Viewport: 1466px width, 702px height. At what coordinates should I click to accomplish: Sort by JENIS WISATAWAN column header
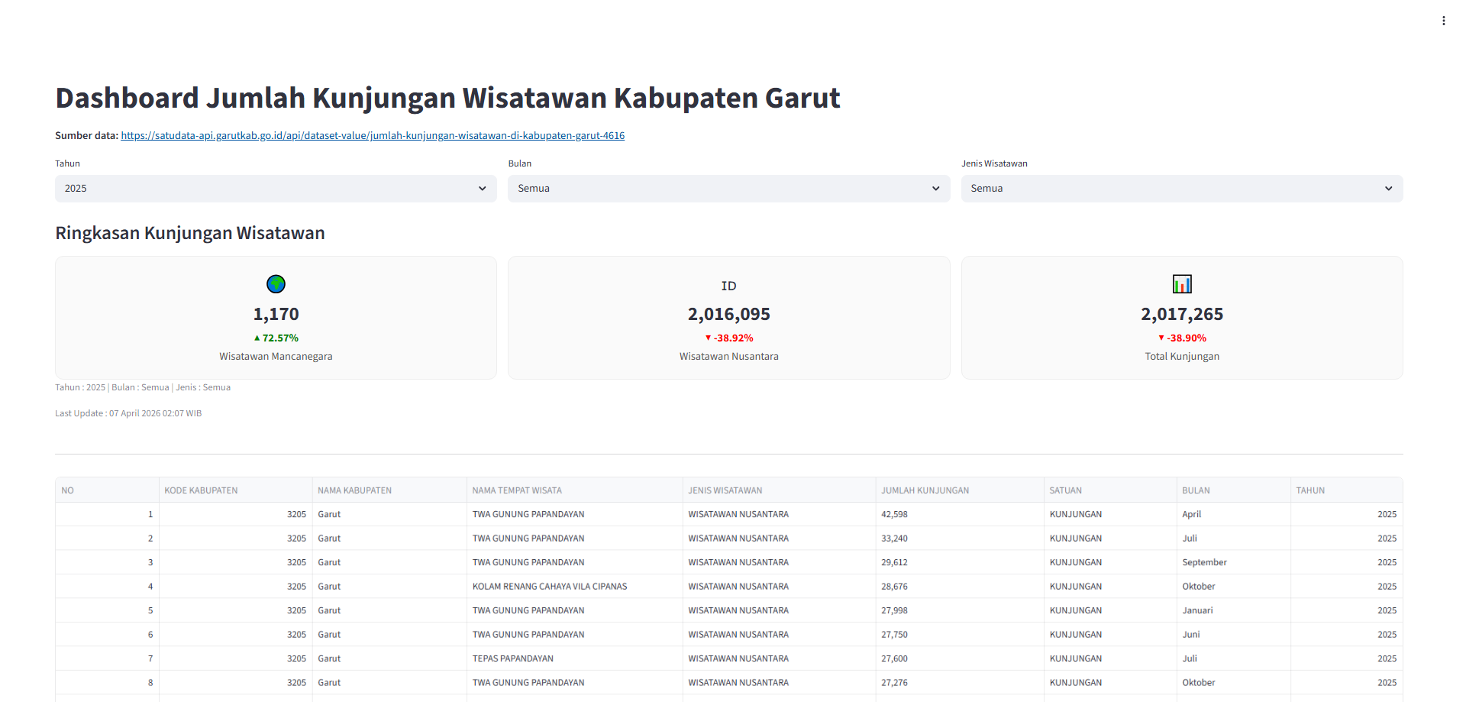[x=779, y=490]
